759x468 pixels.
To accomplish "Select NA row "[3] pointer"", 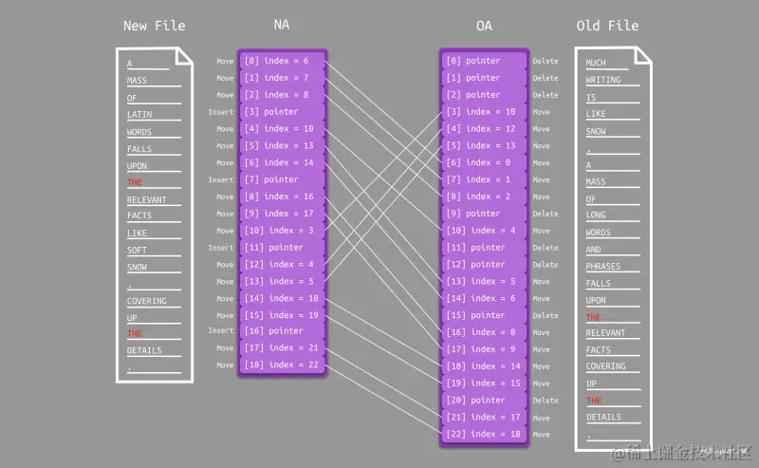I will (282, 111).
